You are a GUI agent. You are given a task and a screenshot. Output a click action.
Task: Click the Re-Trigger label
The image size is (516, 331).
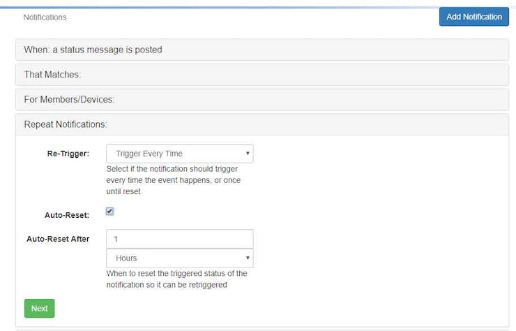point(68,154)
